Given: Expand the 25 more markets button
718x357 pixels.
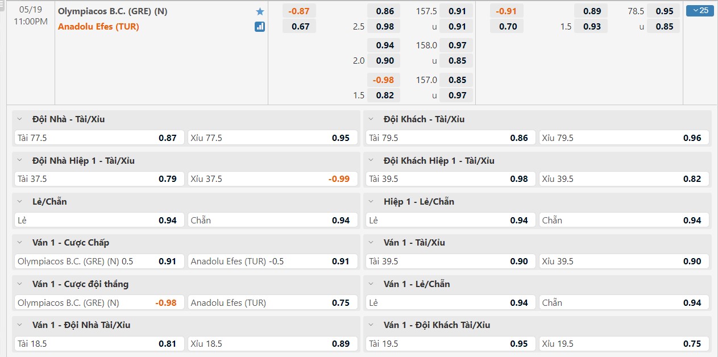Looking at the screenshot, I should (700, 10).
